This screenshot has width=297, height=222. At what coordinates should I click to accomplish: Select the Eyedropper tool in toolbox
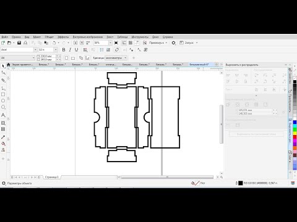point(3,138)
